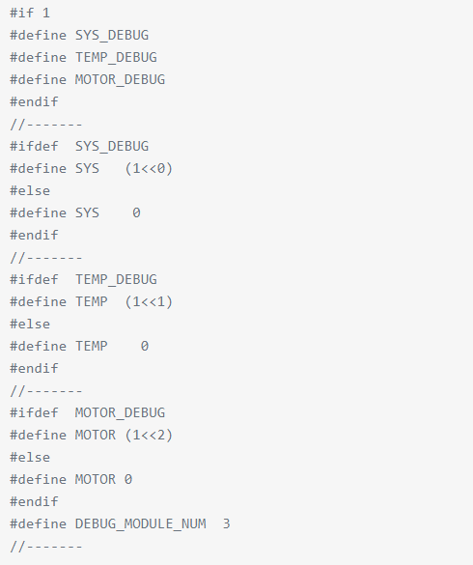The height and width of the screenshot is (565, 473).
Task: Click the value 3 after DEBUG_MODULE_NUM
Action: coord(226,523)
